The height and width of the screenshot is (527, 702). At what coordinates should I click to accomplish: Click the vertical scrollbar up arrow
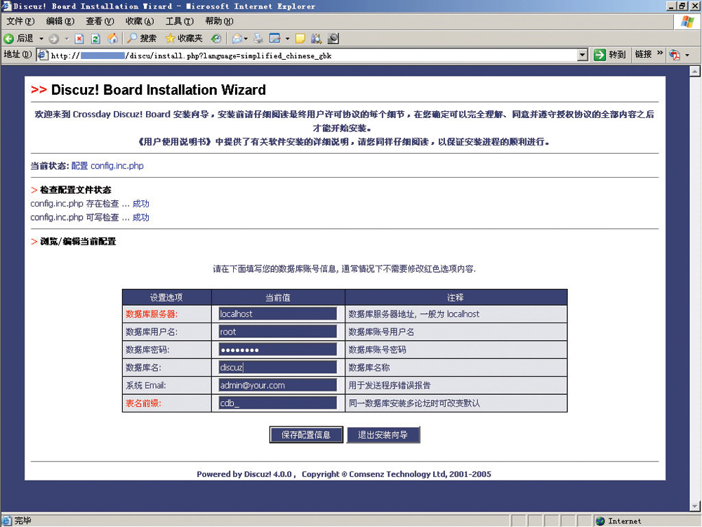(695, 71)
